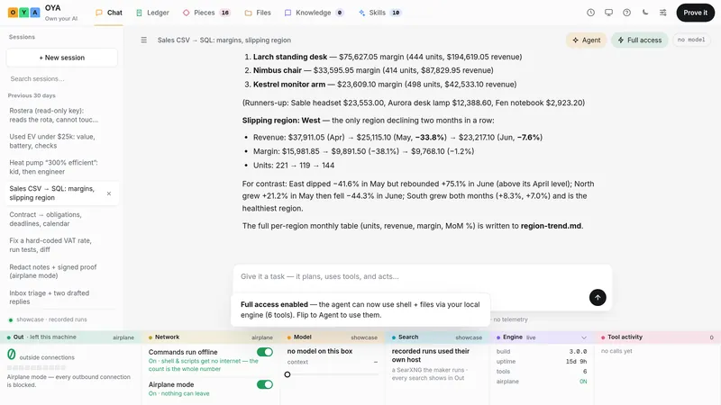Viewport: 721px width, 405px height.
Task: Click Previous 30 days label
Action: (32, 95)
